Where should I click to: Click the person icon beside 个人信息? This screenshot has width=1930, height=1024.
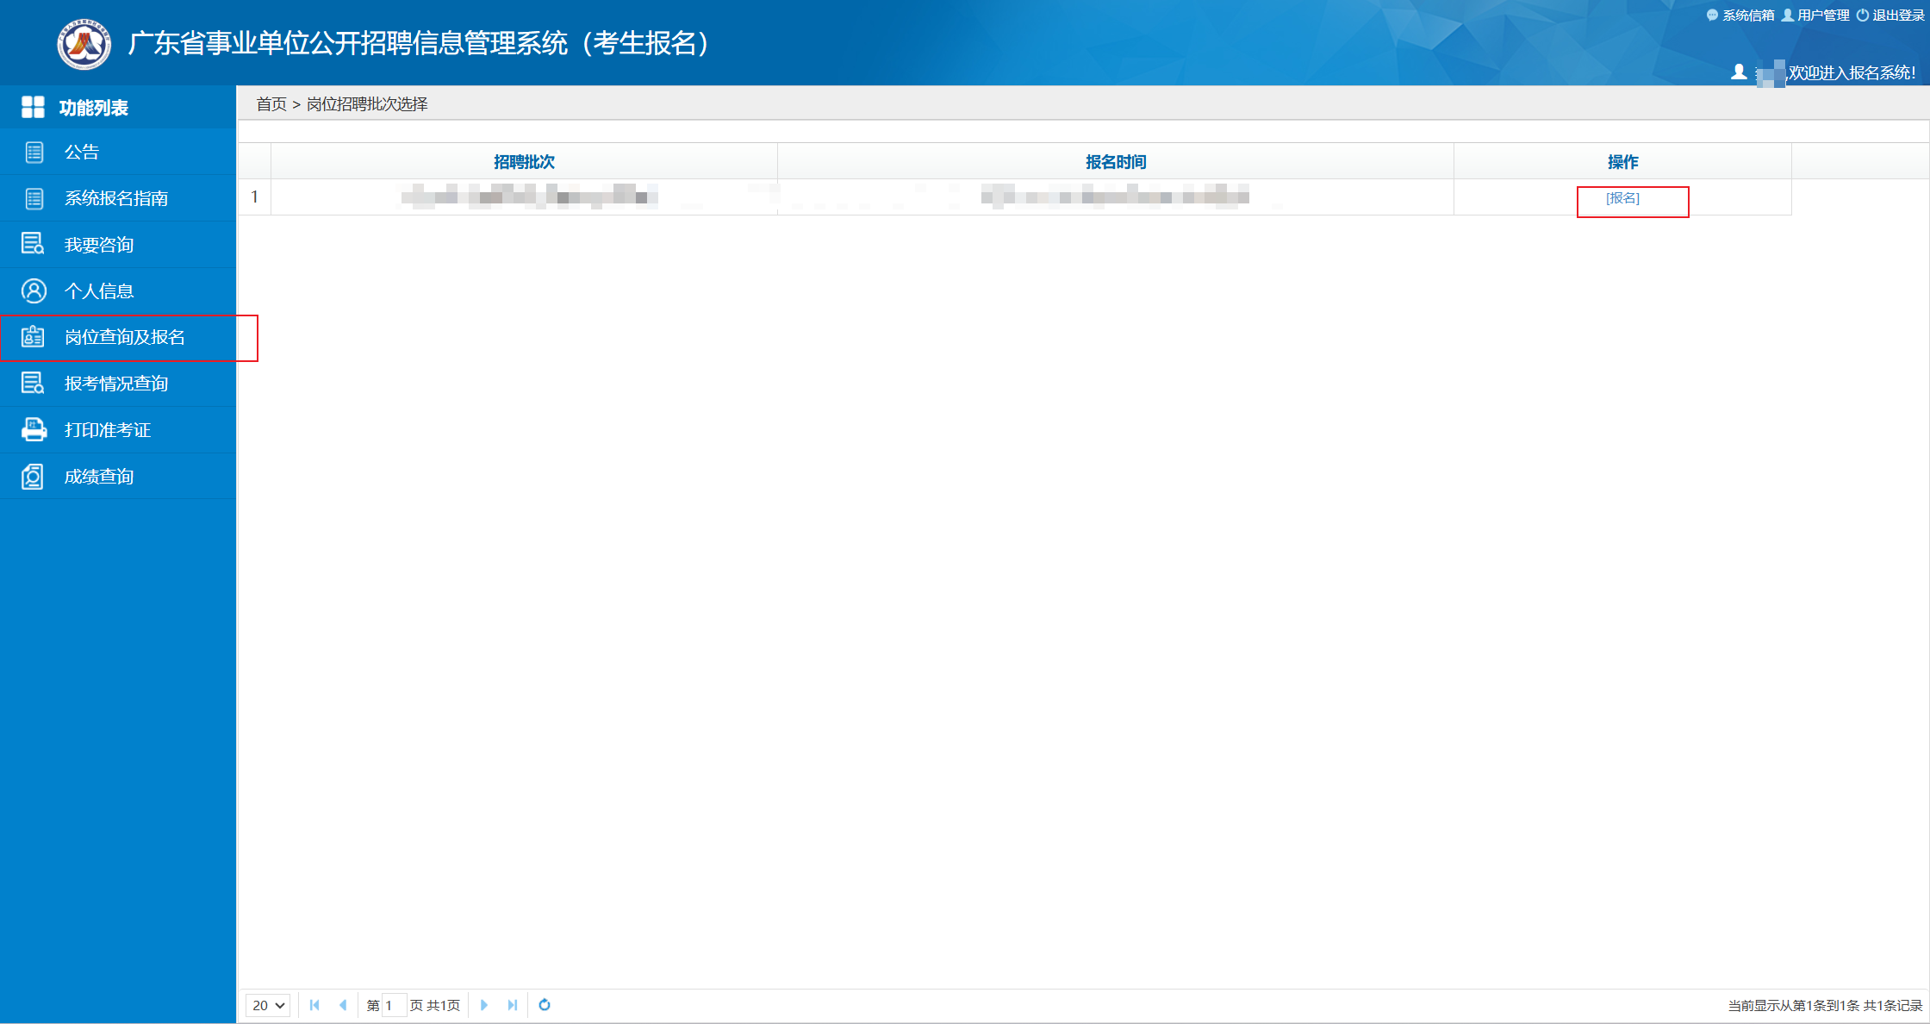pos(34,290)
